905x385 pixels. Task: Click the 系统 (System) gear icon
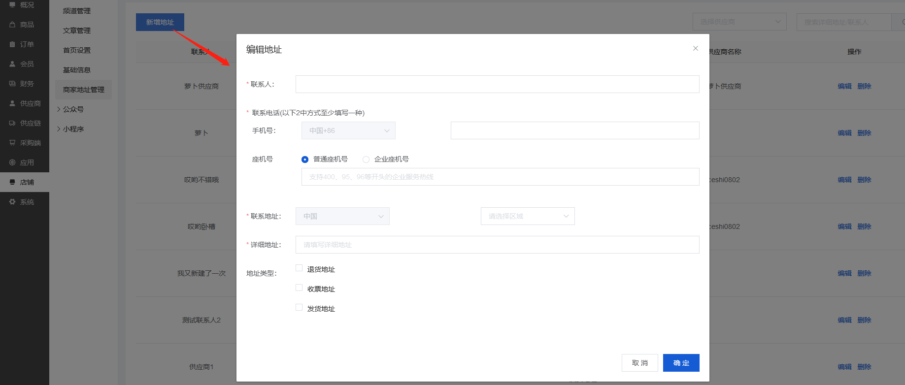tap(12, 202)
